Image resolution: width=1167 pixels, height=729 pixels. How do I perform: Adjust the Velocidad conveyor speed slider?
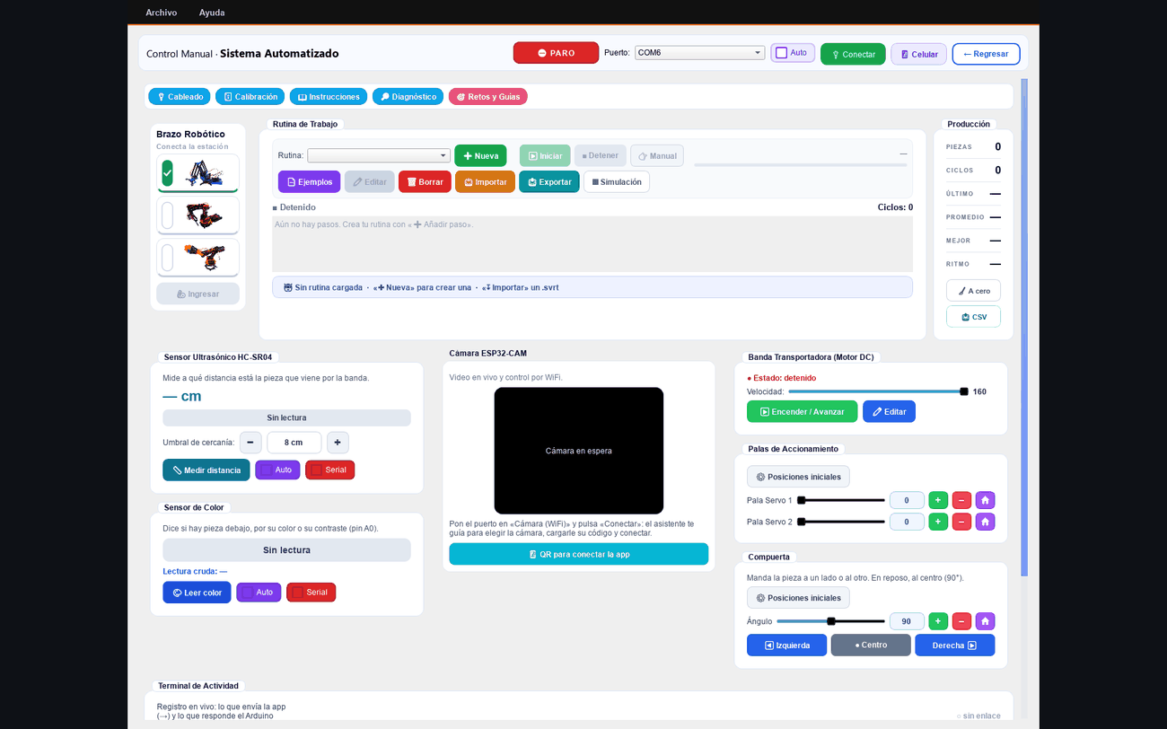point(878,391)
